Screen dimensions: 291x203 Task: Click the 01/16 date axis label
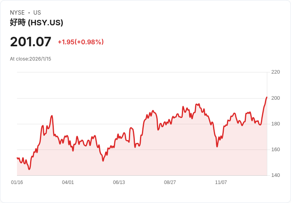point(17,182)
